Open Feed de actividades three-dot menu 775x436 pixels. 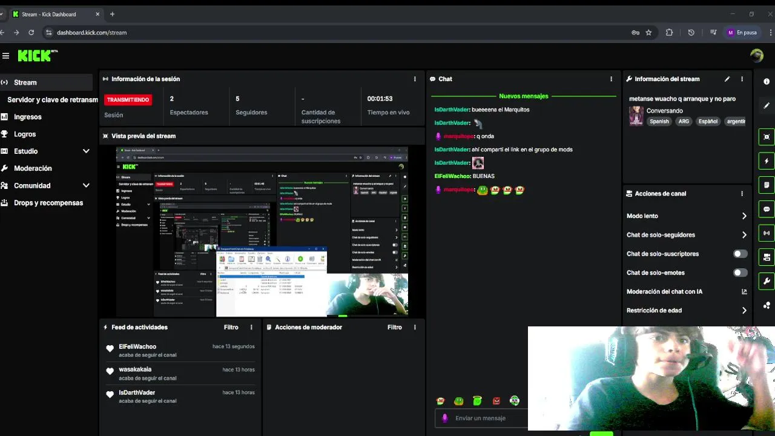[251, 327]
